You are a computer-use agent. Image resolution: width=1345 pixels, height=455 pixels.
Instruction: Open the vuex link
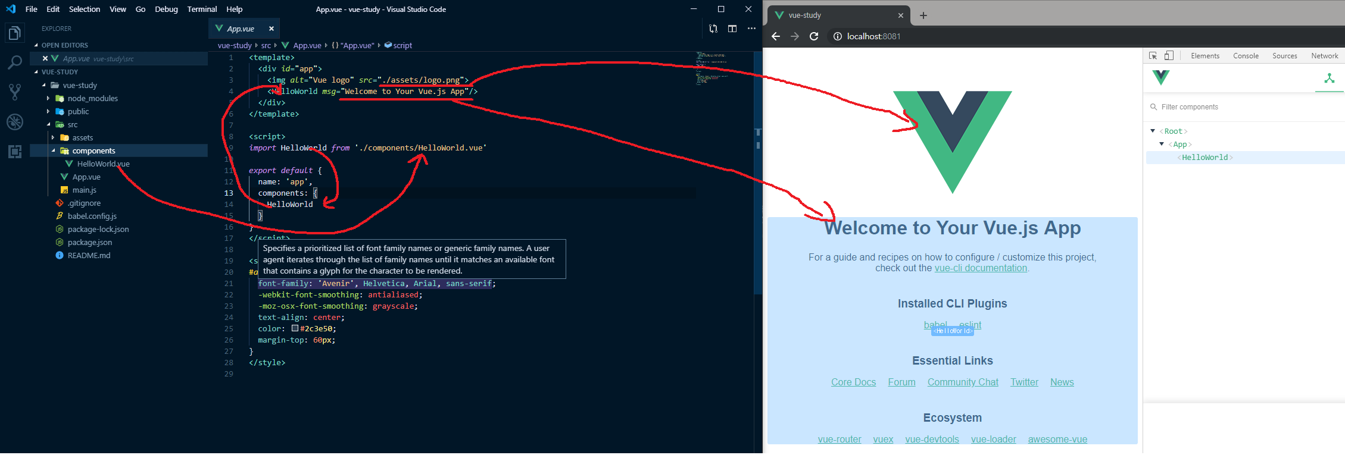[x=883, y=439]
